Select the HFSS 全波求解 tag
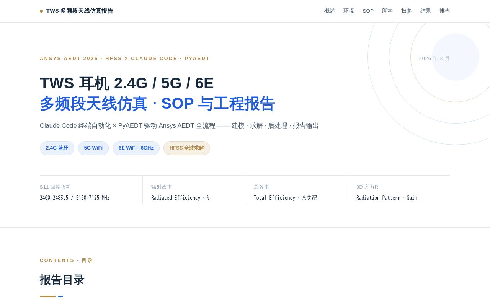 coord(187,148)
